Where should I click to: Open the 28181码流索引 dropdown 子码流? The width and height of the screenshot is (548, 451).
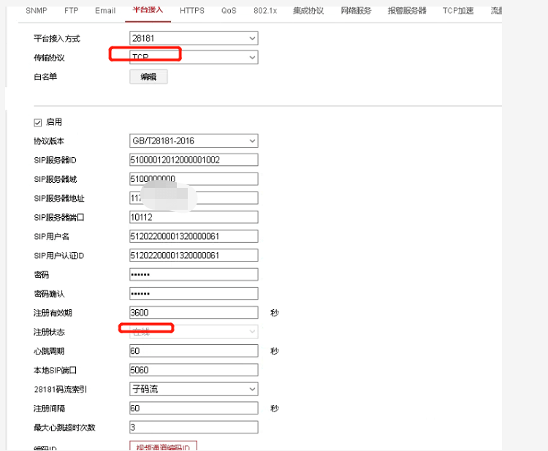194,389
